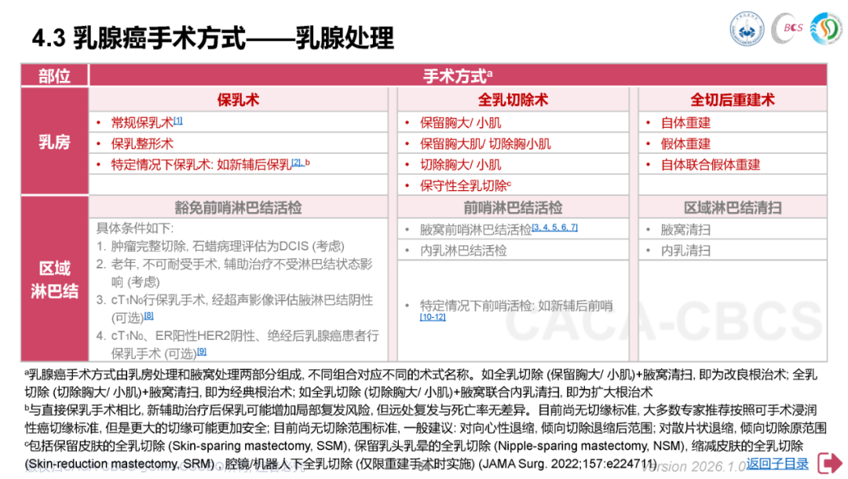The width and height of the screenshot is (848, 479).
Task: Open reference [2] after 新辅后保乳
Action: tap(296, 162)
